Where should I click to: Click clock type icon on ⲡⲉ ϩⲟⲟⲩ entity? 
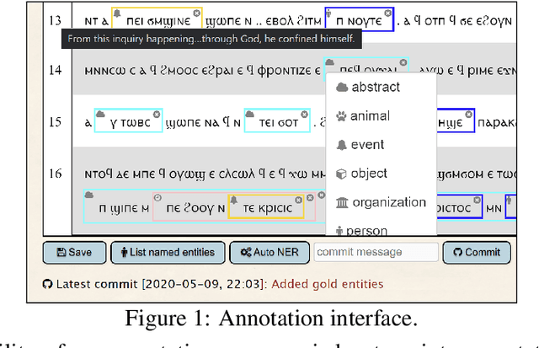pyautogui.click(x=157, y=198)
